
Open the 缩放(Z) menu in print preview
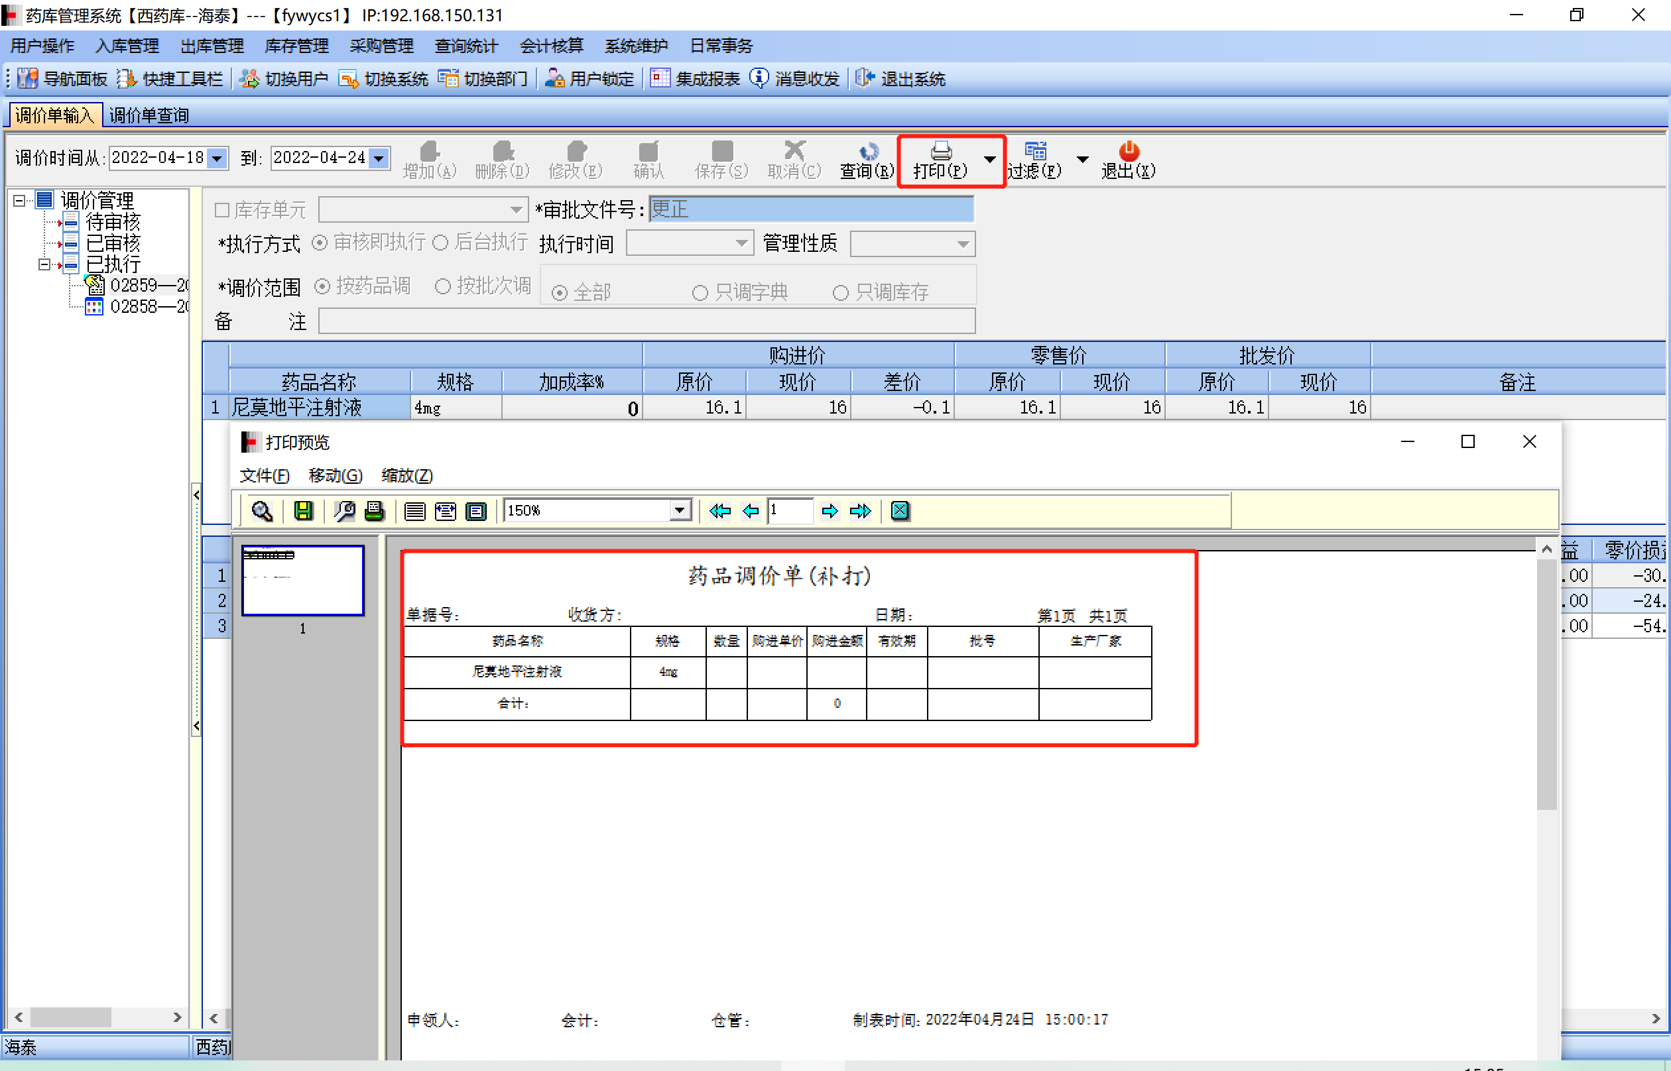click(407, 476)
